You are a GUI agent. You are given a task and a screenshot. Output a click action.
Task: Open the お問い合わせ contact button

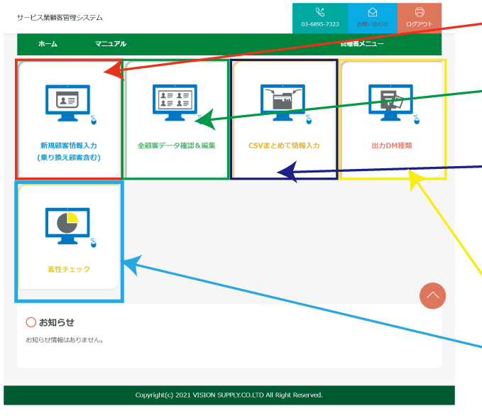373,18
